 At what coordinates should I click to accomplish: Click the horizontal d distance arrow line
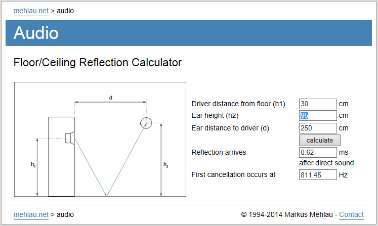pos(110,102)
